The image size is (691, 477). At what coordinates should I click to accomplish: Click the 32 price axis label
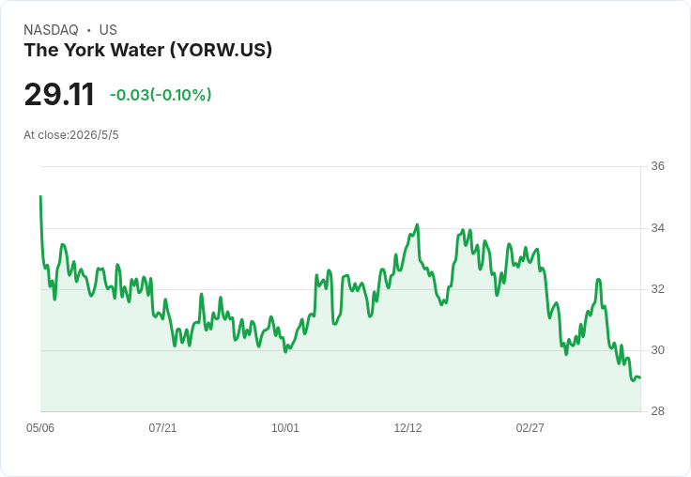coord(657,289)
